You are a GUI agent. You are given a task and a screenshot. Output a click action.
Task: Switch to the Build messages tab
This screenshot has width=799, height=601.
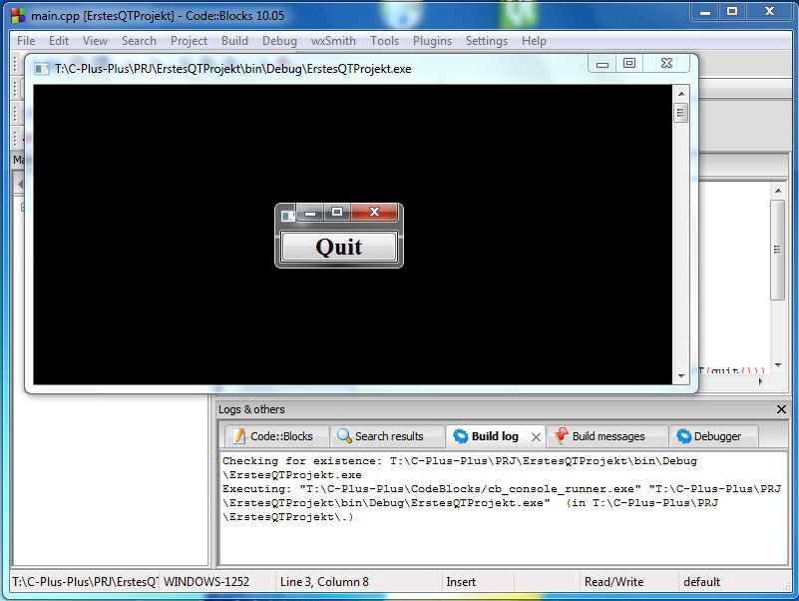[607, 436]
